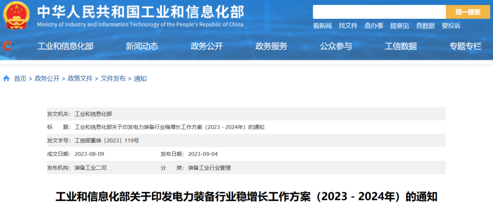Go to 文件发布 in breadcrumb
The width and height of the screenshot is (493, 209).
[x=113, y=78]
